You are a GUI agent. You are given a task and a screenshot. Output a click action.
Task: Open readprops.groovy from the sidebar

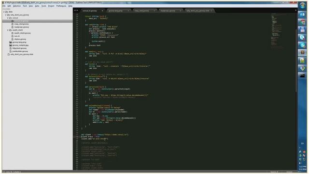coord(21,27)
